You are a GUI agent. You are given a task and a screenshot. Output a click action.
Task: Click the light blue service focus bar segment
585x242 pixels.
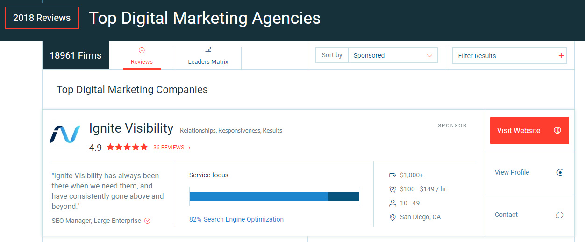[x=259, y=196]
